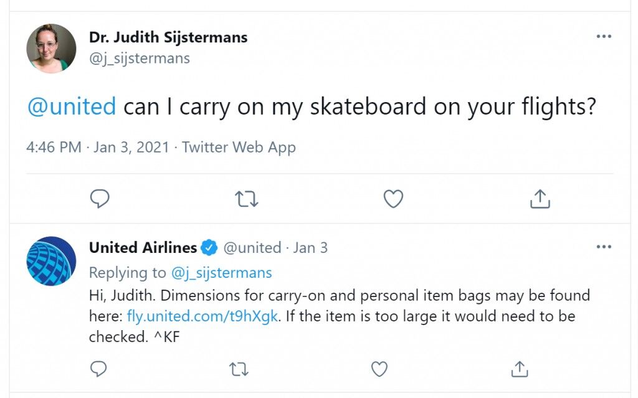Open more options for Judith's tweet

(x=604, y=36)
